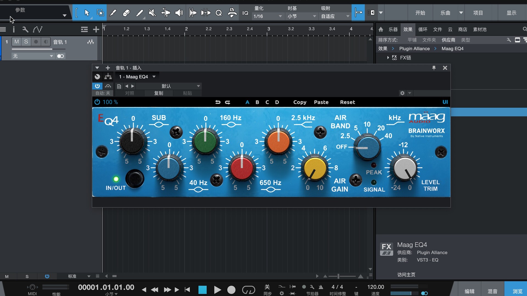Click the play button in transport
Viewport: 527px width, 296px height.
[217, 290]
